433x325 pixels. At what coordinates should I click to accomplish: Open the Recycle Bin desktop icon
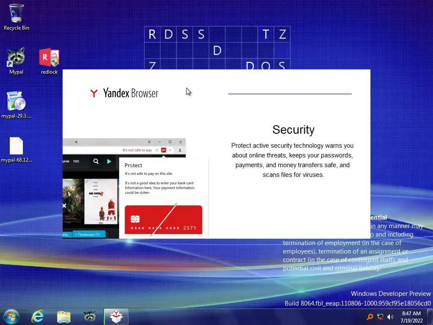pos(16,17)
